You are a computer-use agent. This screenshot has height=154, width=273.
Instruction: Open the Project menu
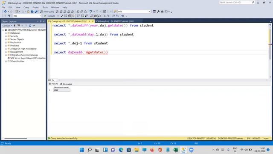click(x=36, y=7)
